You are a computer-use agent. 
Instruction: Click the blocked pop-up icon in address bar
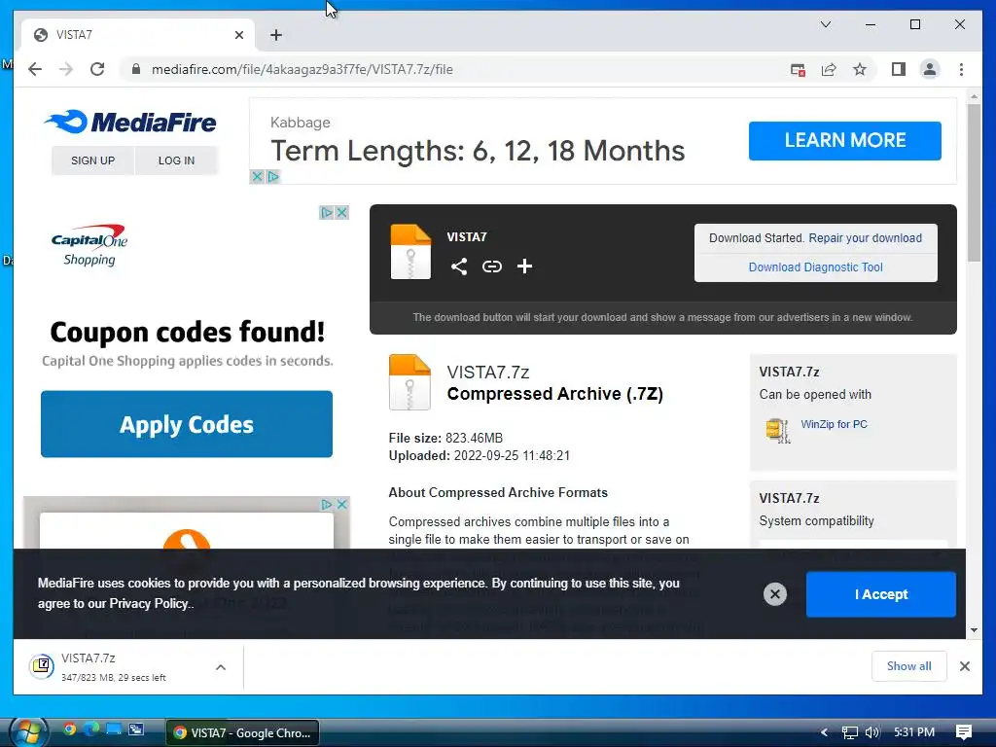click(x=798, y=70)
